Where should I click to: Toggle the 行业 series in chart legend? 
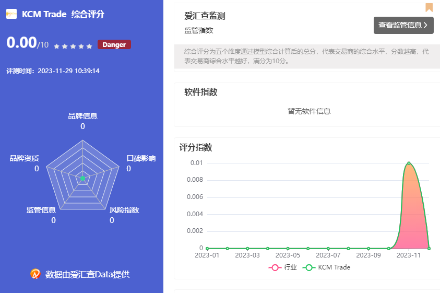point(283,267)
